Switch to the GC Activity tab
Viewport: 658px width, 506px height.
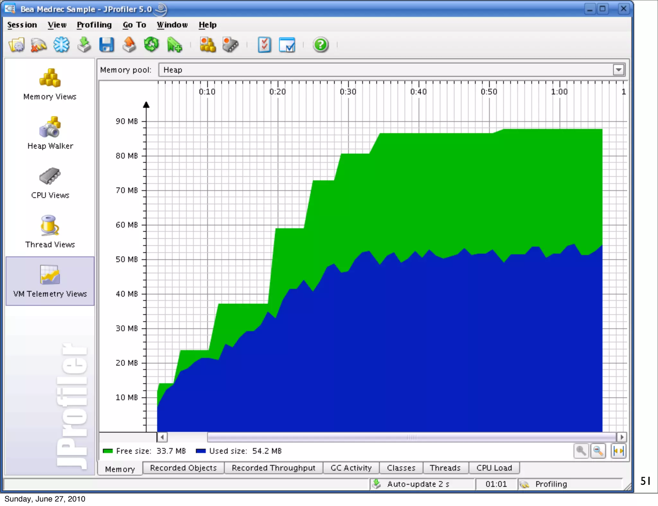[x=351, y=468]
